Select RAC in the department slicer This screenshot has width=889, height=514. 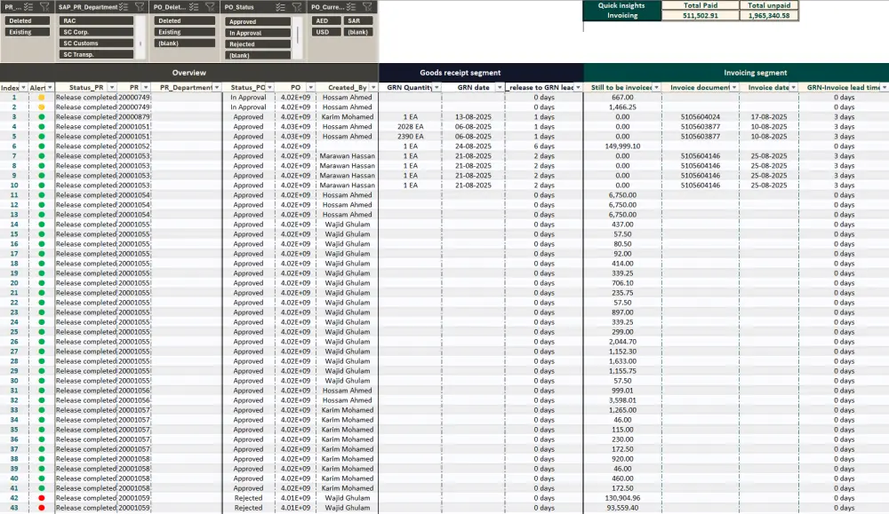(98, 19)
